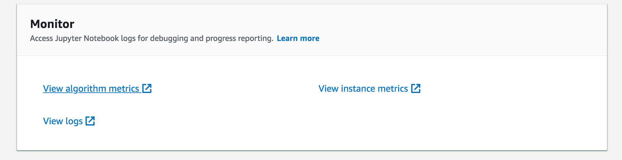
Task: Click the word "logs" in the View logs link
Action: (x=74, y=122)
